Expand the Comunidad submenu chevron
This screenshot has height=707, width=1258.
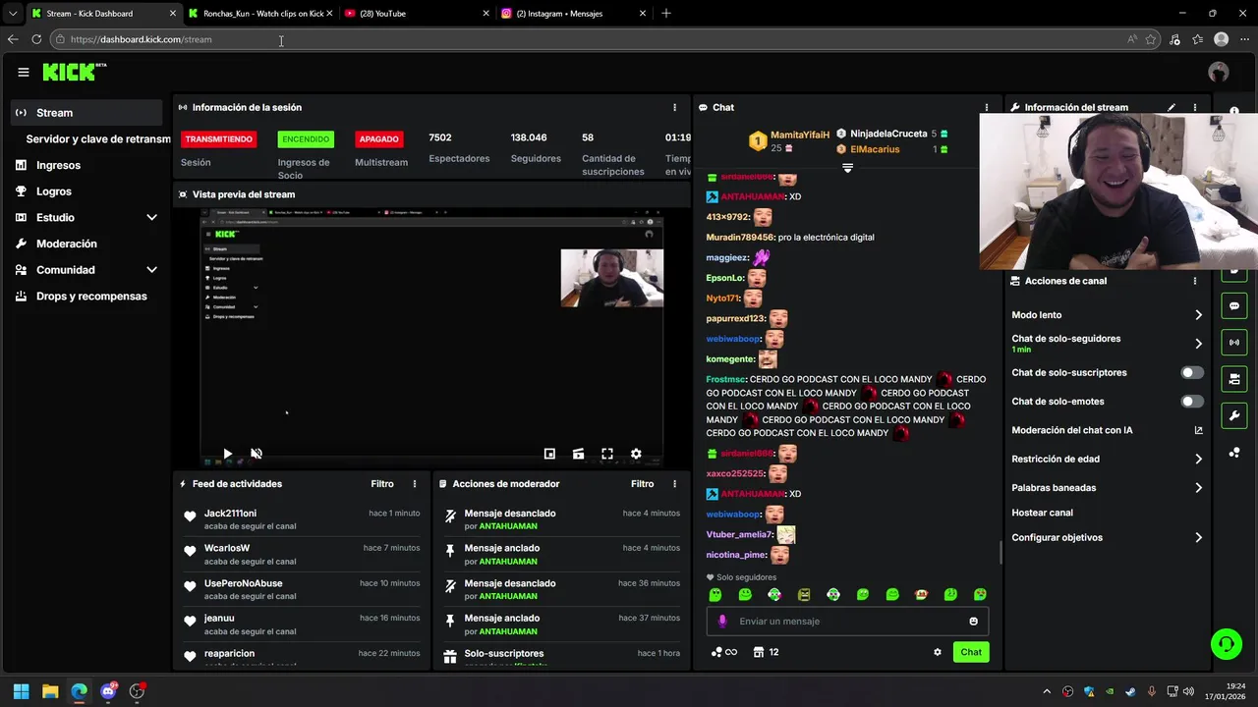click(x=151, y=270)
